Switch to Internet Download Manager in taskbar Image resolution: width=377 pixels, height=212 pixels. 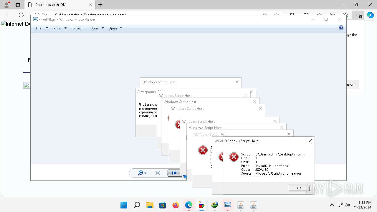(x=215, y=205)
